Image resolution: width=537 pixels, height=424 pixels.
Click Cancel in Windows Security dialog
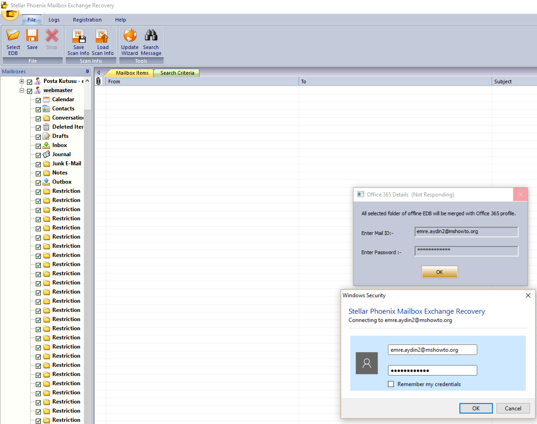513,408
